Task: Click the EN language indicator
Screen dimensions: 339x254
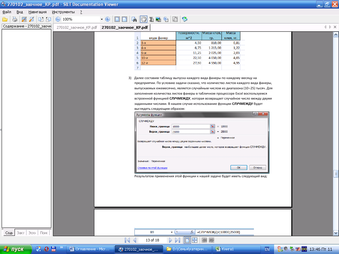Action: [x=267, y=249]
